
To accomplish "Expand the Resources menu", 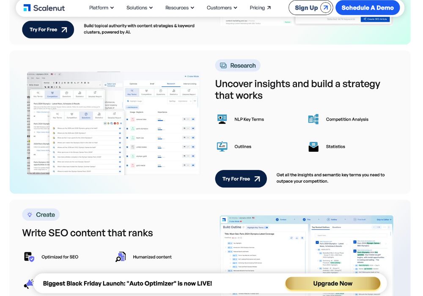I will click(x=180, y=8).
